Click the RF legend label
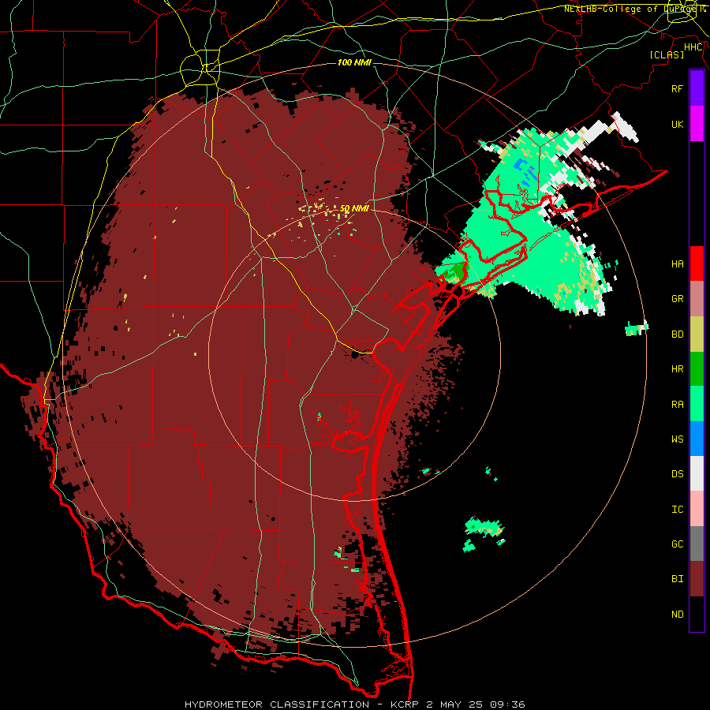Viewport: 710px width, 710px height. pos(678,88)
